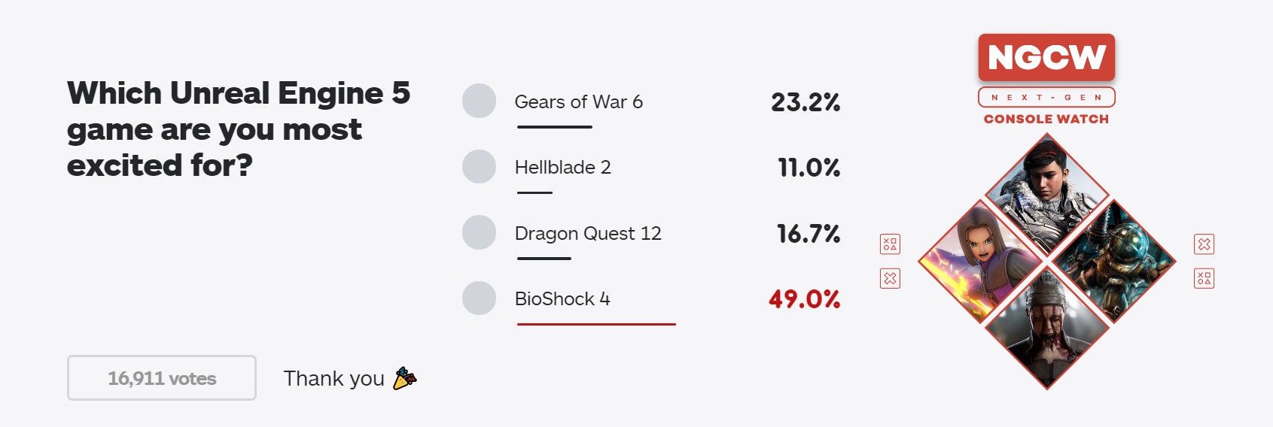This screenshot has width=1273, height=427.
Task: Click the CONSOLE WATCH text under logo
Action: point(1046,119)
